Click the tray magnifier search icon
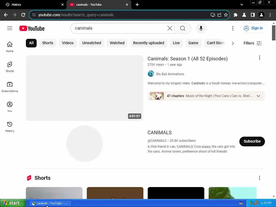 point(256,203)
